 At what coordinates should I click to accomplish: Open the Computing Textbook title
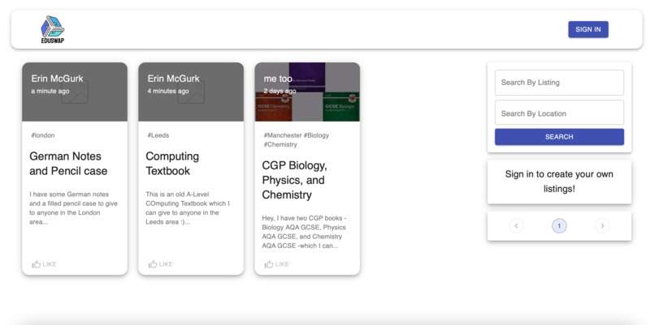pyautogui.click(x=172, y=164)
